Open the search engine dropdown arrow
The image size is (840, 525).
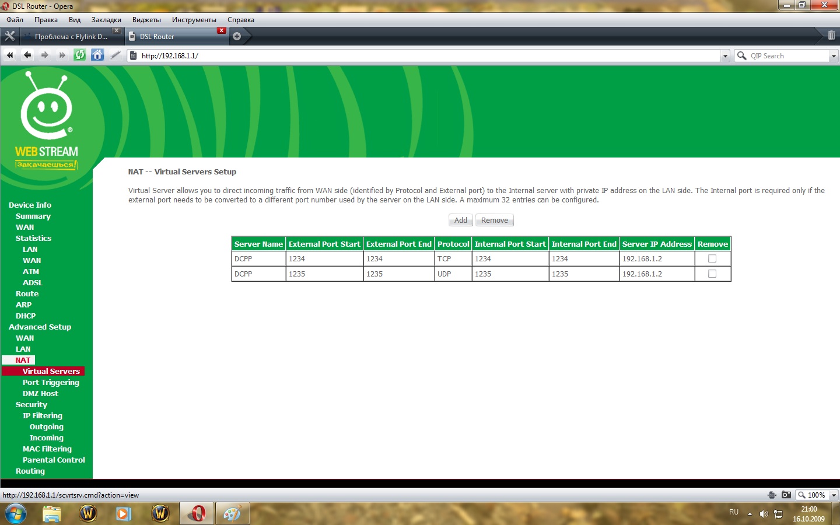pyautogui.click(x=834, y=56)
